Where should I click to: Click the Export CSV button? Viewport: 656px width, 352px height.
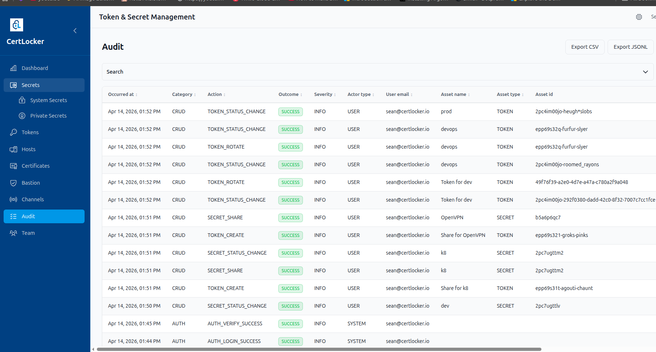[585, 47]
